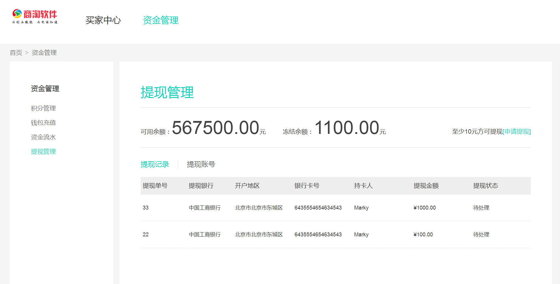This screenshot has width=560, height=284.
Task: Click the 提现状态 column header
Action: [485, 186]
